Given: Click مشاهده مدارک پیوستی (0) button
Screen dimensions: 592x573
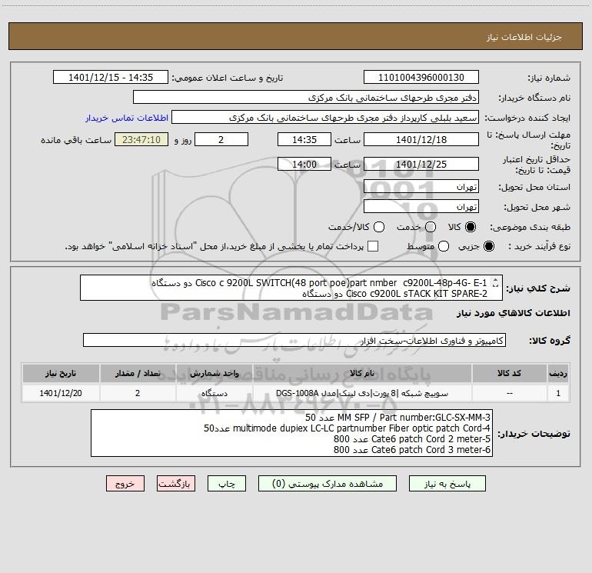Looking at the screenshot, I should click(x=328, y=484).
